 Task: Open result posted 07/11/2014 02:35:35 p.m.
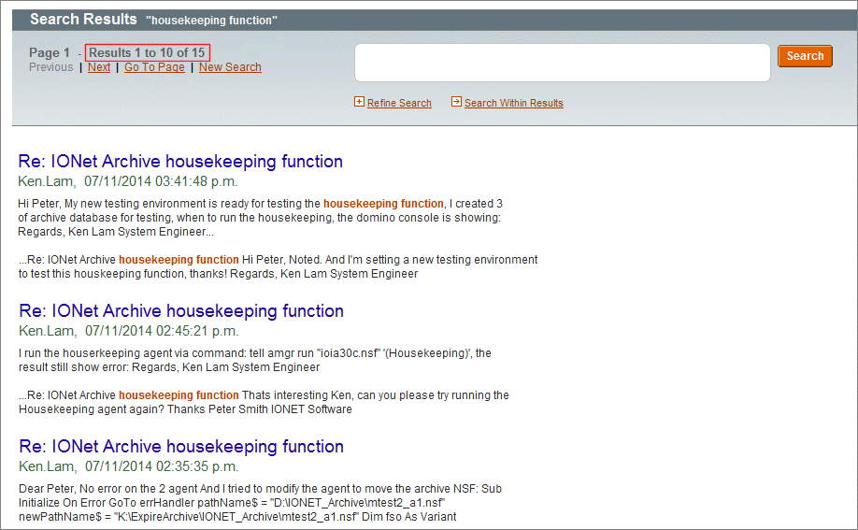(x=181, y=447)
